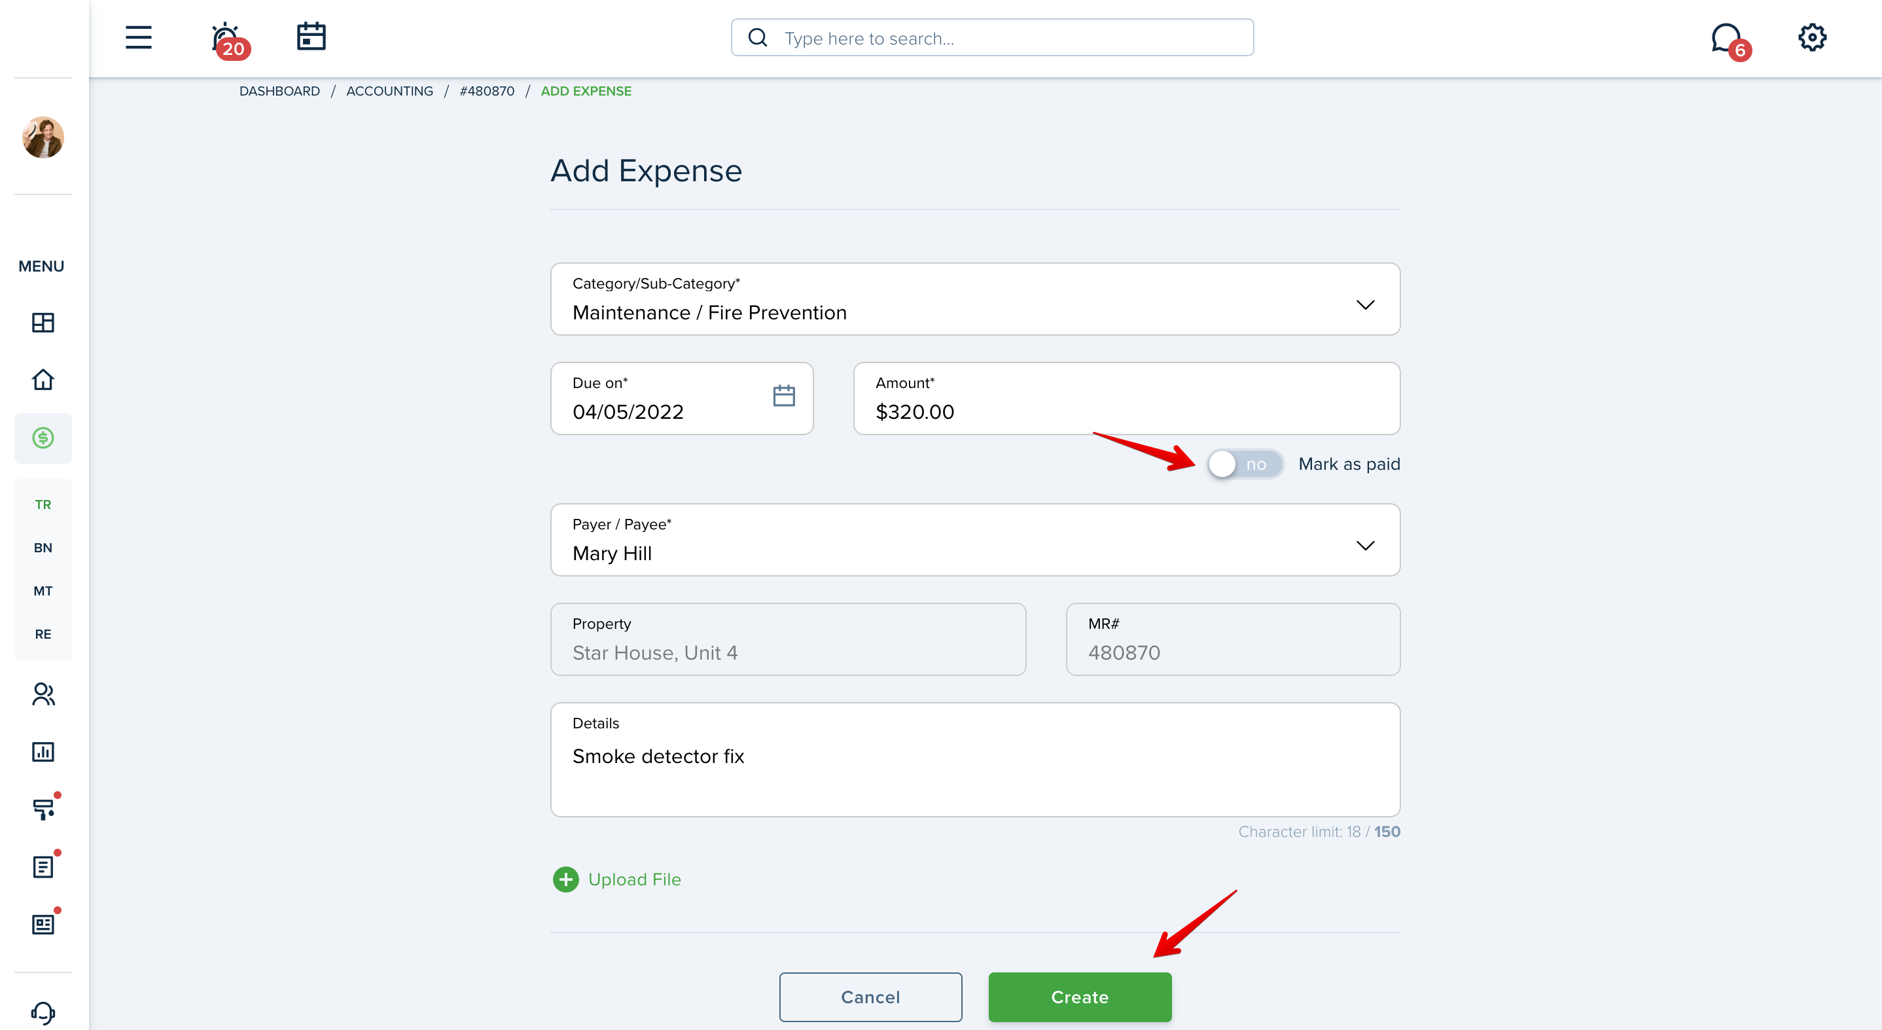Open the reports bar chart icon
The height and width of the screenshot is (1030, 1882).
coord(43,752)
